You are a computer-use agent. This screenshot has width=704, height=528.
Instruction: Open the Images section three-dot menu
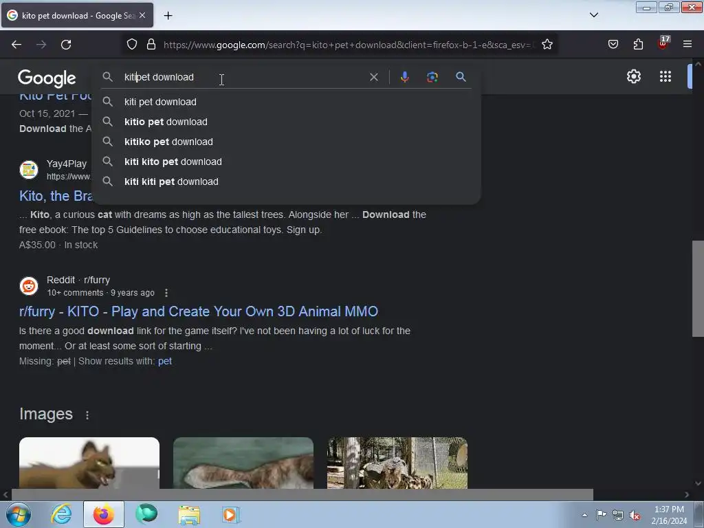tap(87, 415)
